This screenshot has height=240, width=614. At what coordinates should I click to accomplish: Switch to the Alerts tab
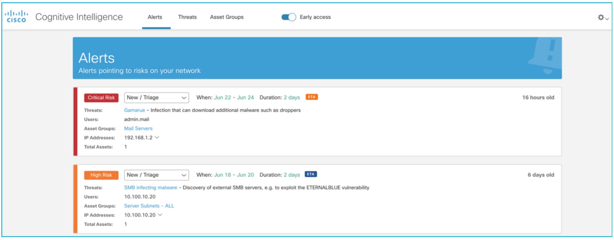[155, 17]
